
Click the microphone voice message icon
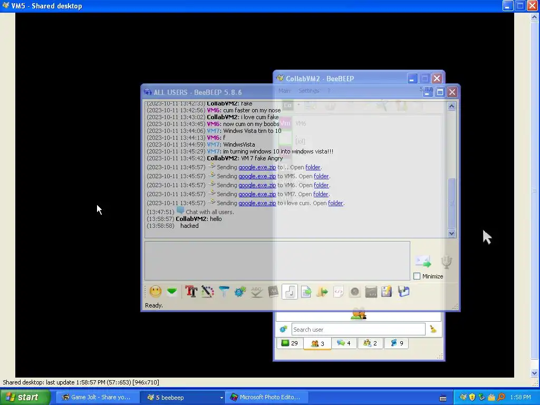tap(446, 262)
